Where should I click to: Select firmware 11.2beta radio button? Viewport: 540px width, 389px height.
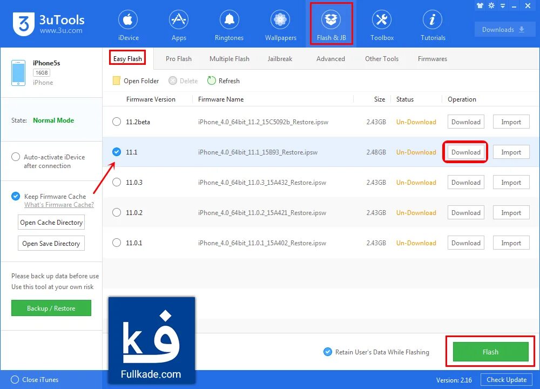point(117,122)
